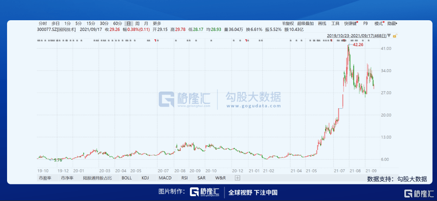437x201 pixels.
Task: Click the arrow beside 隐藏
Action: 396,24
